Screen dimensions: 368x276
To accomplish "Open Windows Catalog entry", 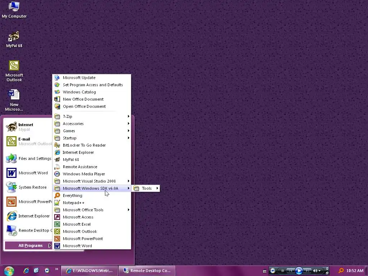I will 92,92.
